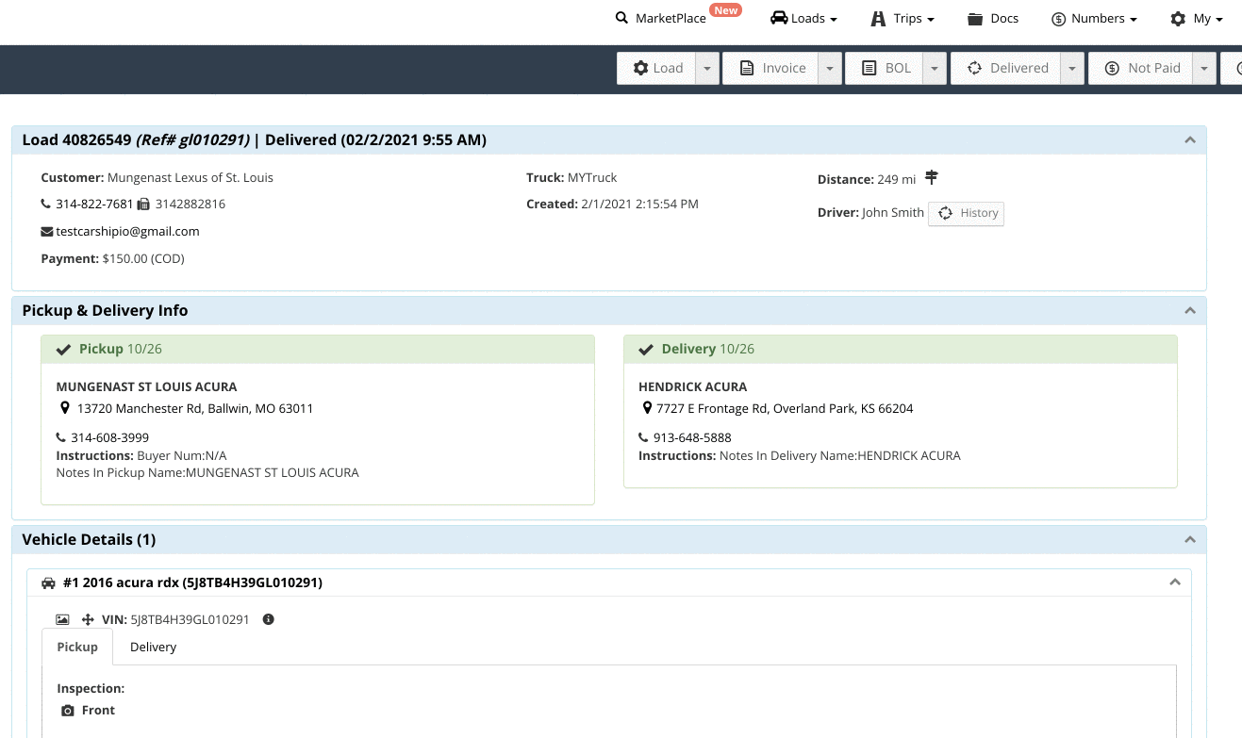Click the Numbers dollar icon

click(1058, 19)
